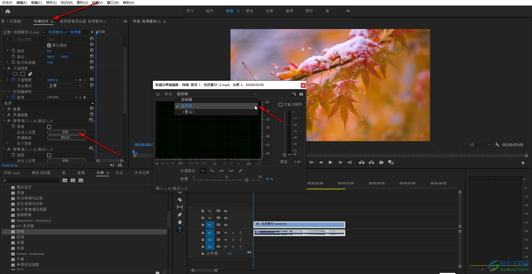Toggle the effect power button in clip editor
This screenshot has width=532, height=274.
(158, 94)
